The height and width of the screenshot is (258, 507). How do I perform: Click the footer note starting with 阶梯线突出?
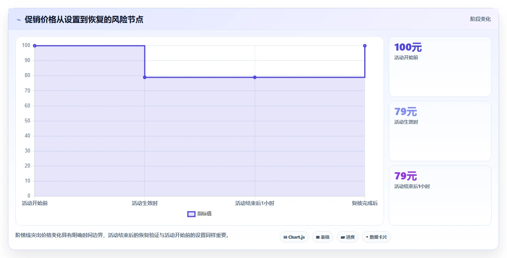122,235
